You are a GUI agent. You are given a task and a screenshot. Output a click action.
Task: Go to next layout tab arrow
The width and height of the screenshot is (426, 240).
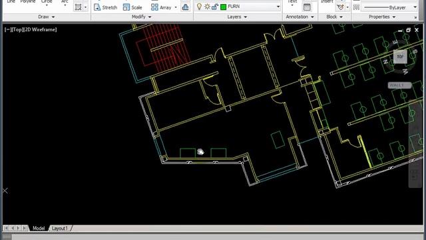click(x=18, y=228)
